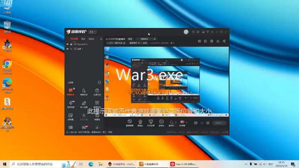This screenshot has height=168, width=299.
Task: Open the shop bag icon in title bar
Action: click(x=203, y=32)
